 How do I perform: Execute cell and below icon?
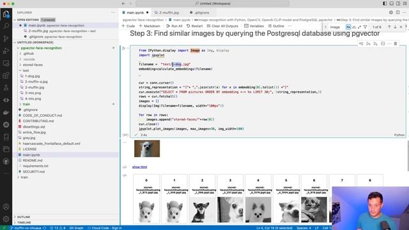(x=375, y=44)
